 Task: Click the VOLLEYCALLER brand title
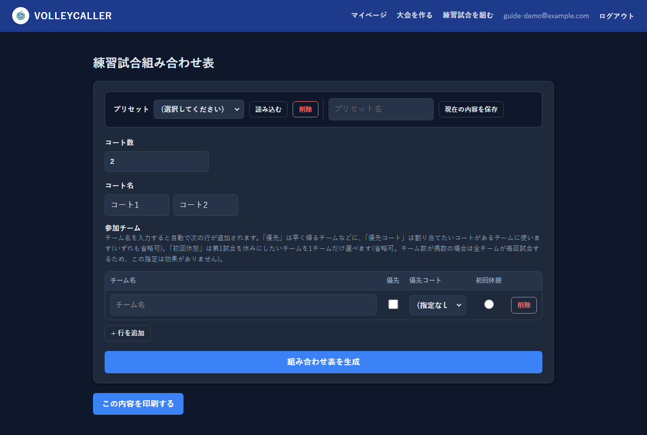[x=73, y=16]
